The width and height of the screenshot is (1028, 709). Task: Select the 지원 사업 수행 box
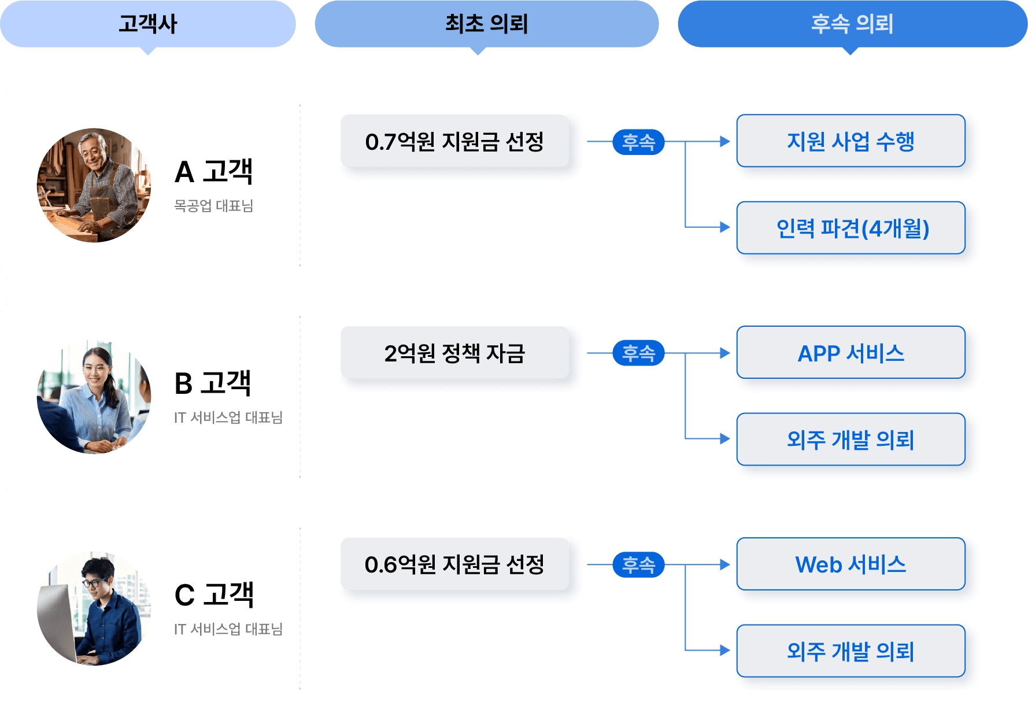point(851,141)
